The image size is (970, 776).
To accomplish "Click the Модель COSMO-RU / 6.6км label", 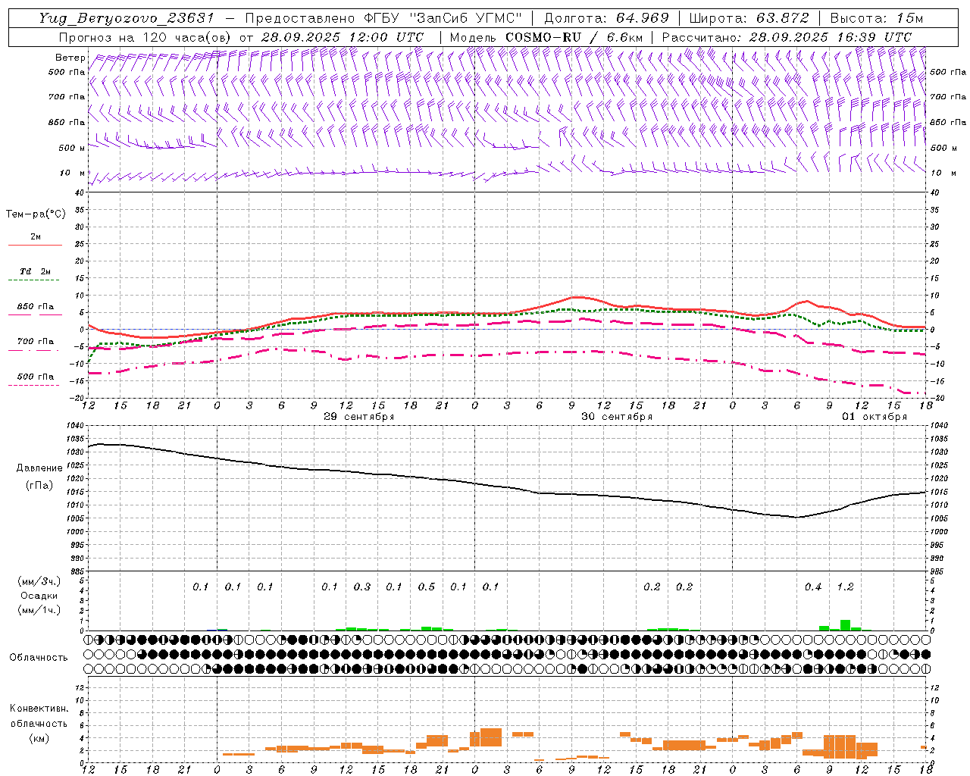I will point(546,37).
